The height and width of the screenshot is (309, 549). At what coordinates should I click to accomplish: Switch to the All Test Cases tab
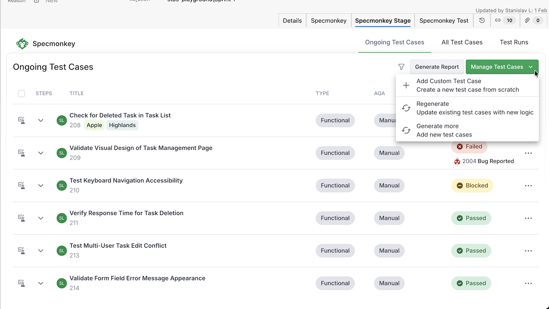[x=462, y=42]
